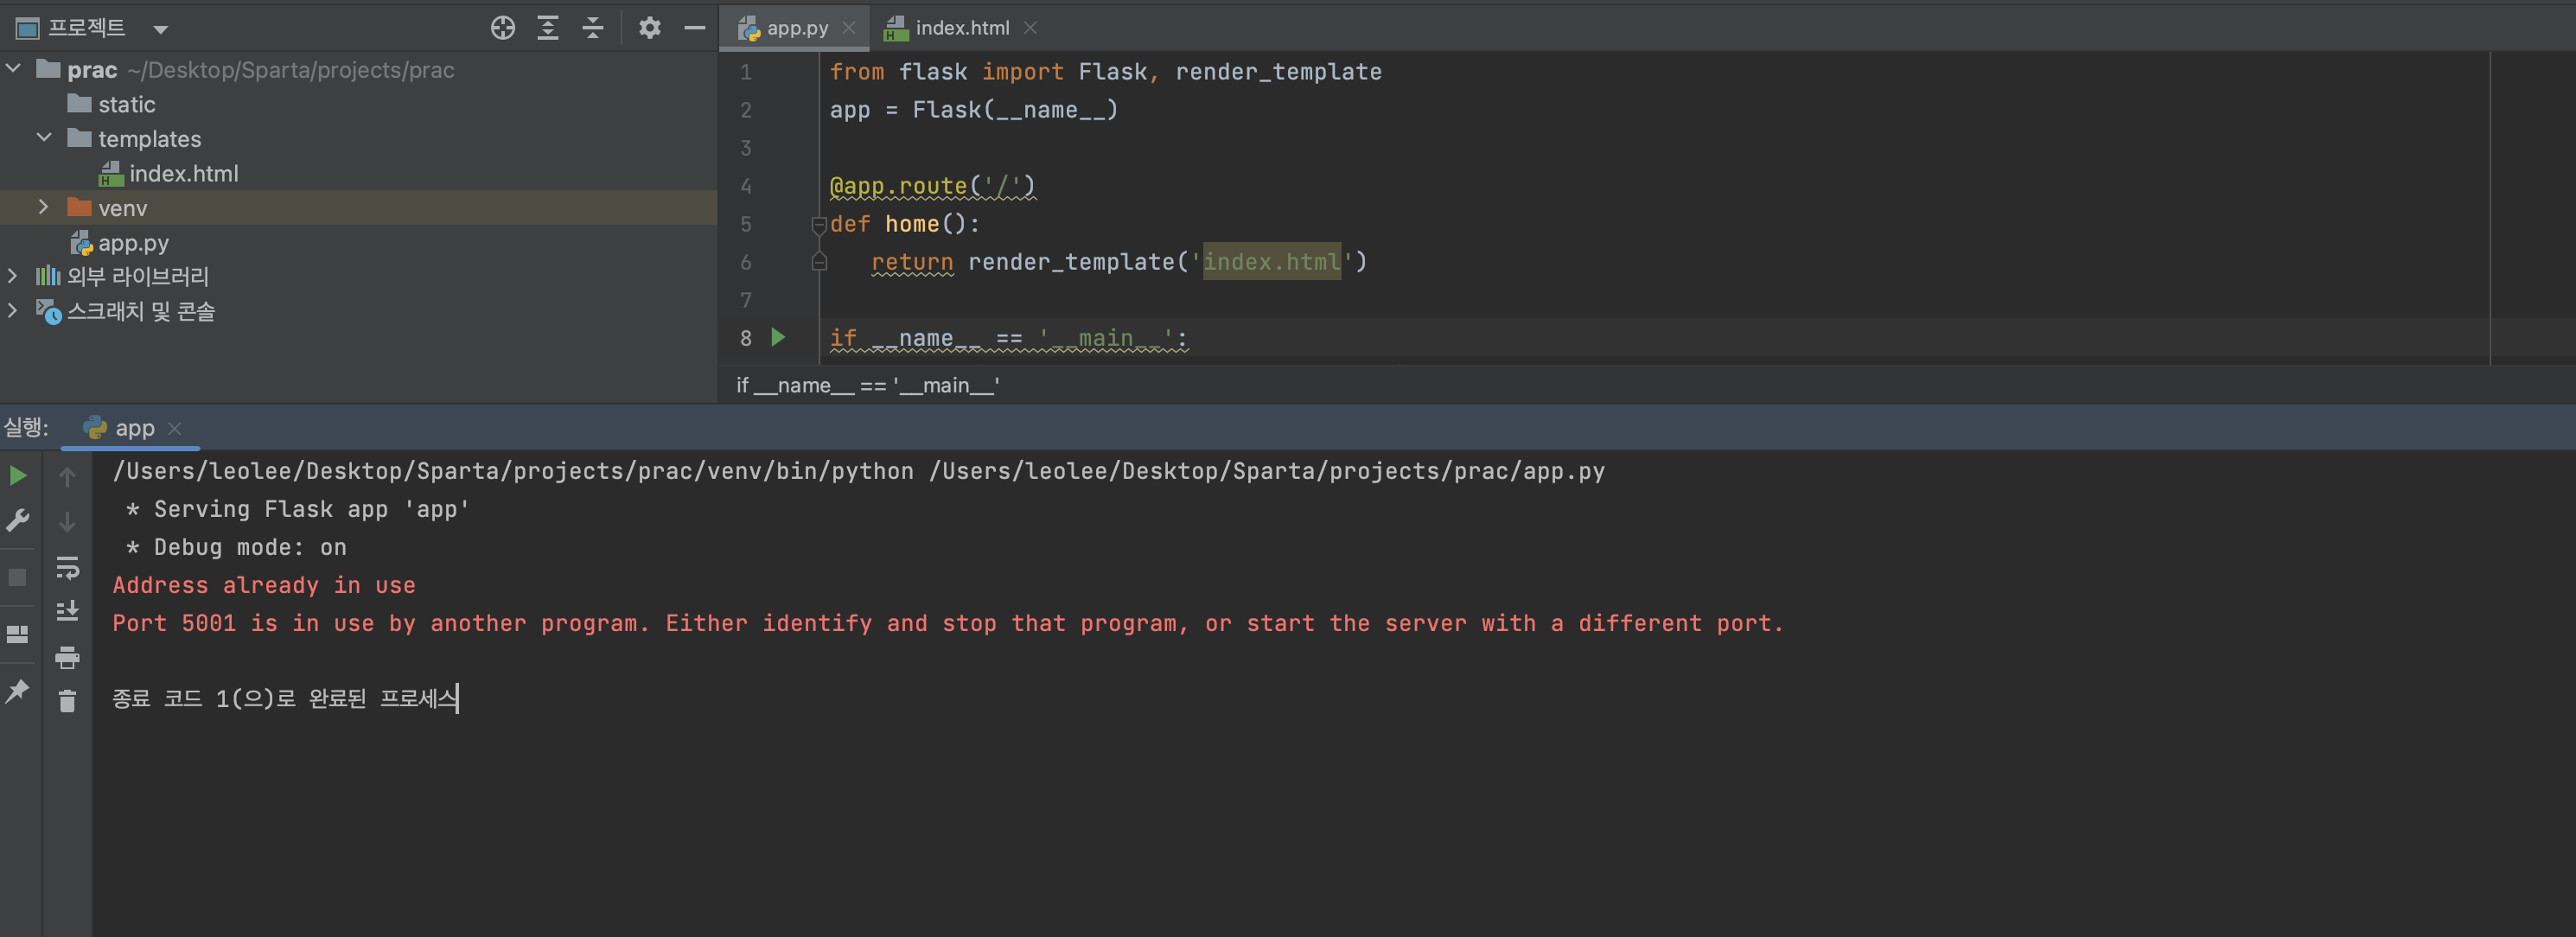This screenshot has height=937, width=2576.
Task: Open app.py in project tree
Action: point(132,243)
